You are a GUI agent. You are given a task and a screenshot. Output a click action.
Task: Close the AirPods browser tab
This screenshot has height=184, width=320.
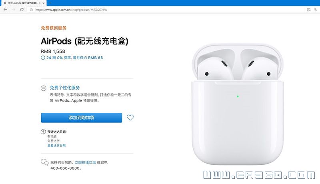44,3
